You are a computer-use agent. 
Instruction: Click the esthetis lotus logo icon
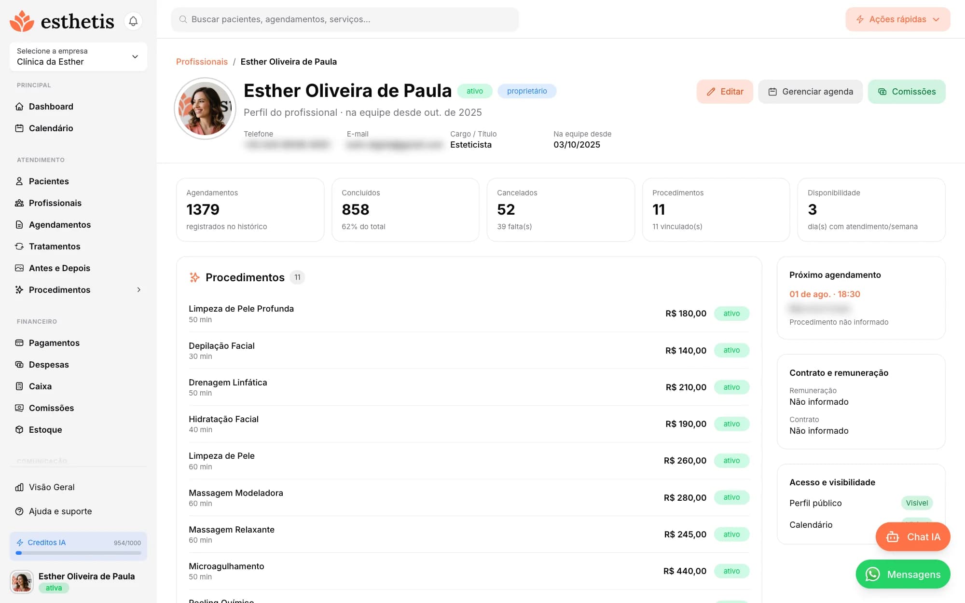click(x=22, y=21)
